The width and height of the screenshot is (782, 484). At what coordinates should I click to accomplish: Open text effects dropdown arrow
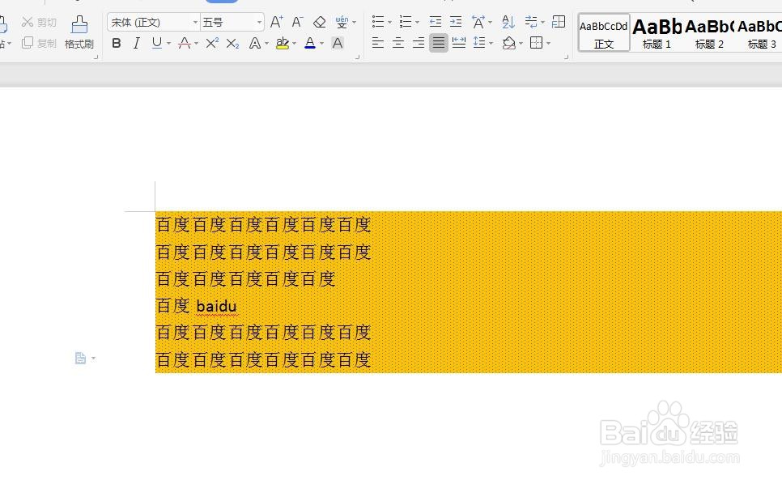267,44
